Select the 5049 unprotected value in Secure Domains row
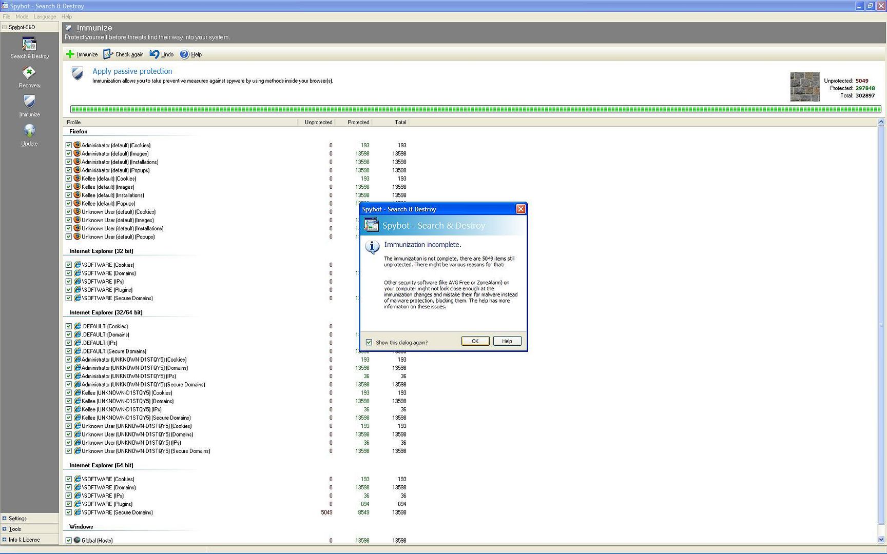 [x=326, y=512]
